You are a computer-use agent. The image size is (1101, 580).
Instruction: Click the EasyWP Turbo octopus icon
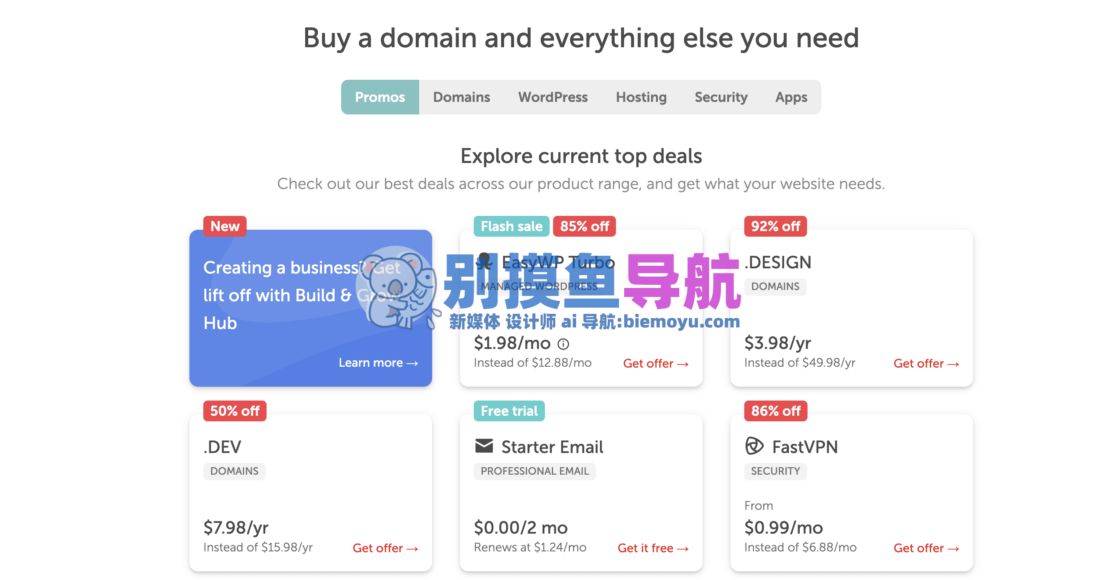(484, 262)
